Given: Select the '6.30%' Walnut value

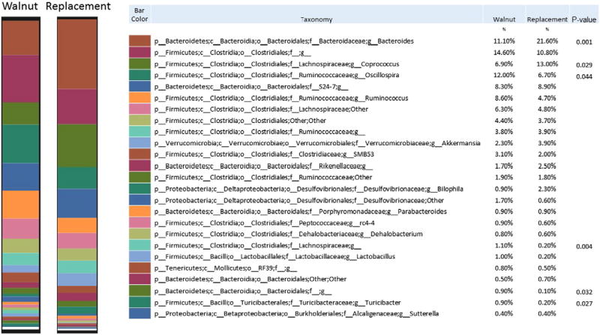Looking at the screenshot, I should click(x=504, y=109).
